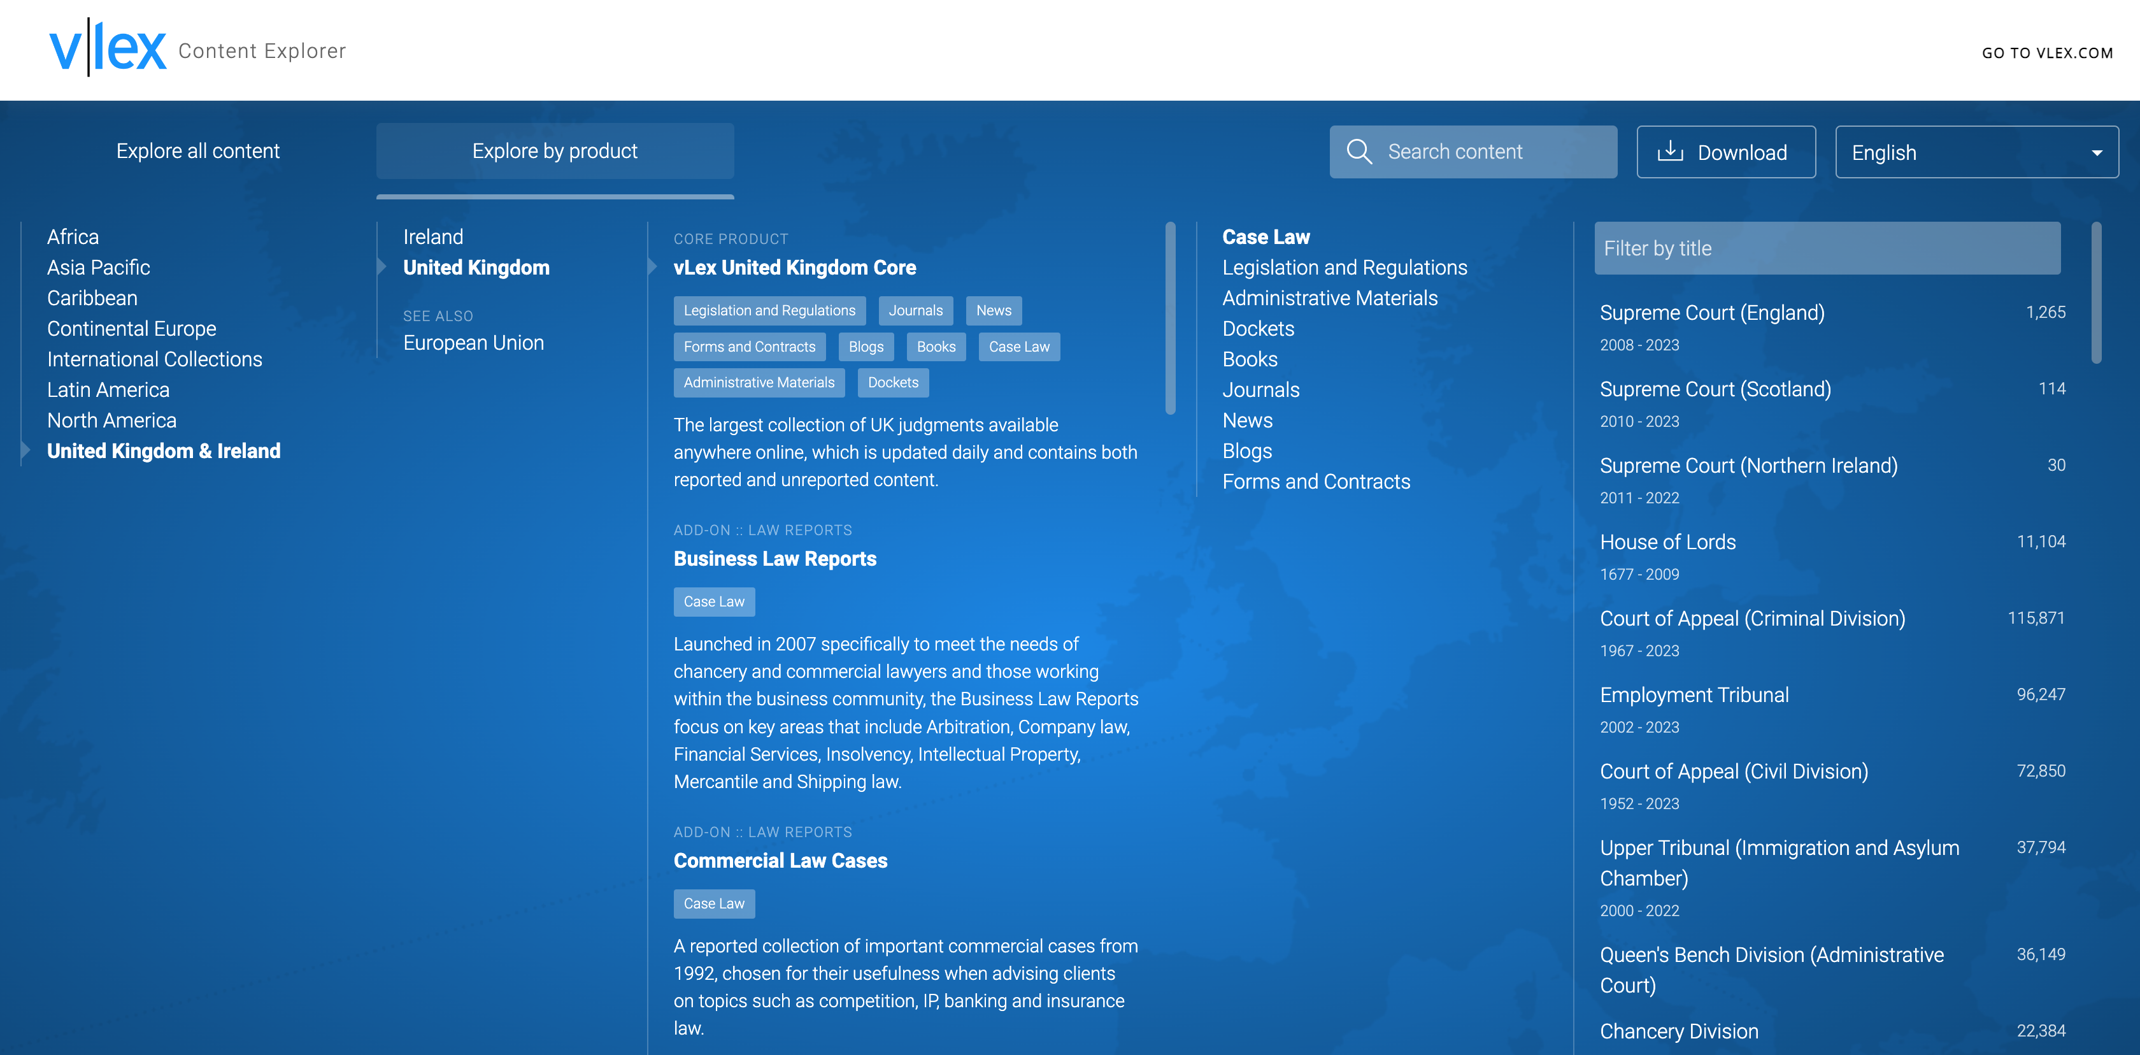This screenshot has height=1055, width=2140.
Task: Select Continental Europe region
Action: 131,328
